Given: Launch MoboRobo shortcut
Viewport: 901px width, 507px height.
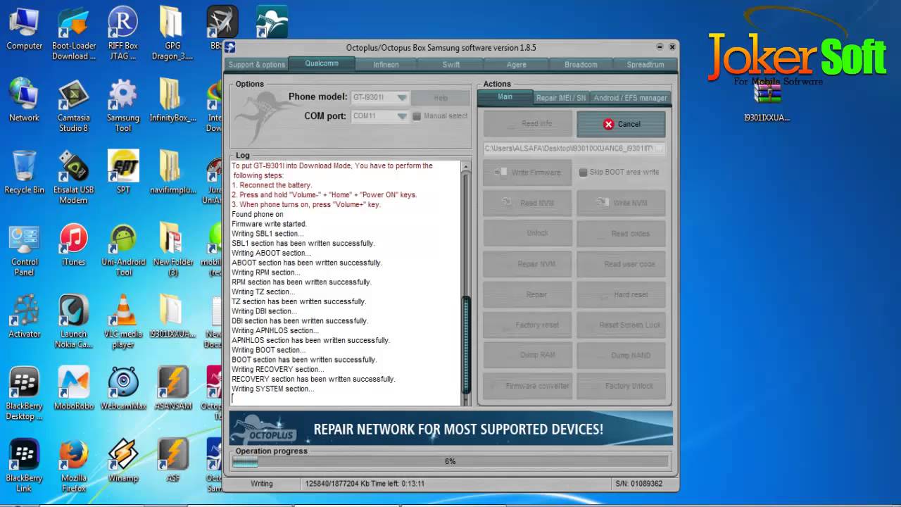Looking at the screenshot, I should pos(74,389).
